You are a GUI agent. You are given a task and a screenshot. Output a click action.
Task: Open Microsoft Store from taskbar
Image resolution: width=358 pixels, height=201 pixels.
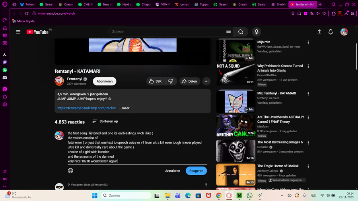(198, 195)
